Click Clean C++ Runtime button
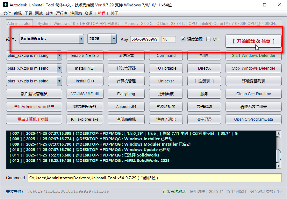Image resolution: width=287 pixels, height=199 pixels. click(x=254, y=94)
